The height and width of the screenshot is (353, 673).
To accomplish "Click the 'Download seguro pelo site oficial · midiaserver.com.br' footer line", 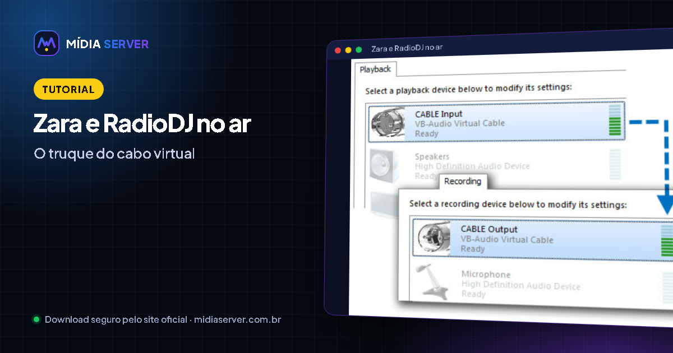I will (163, 320).
